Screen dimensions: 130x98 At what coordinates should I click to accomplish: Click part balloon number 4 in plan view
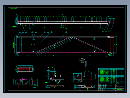pyautogui.click(x=32, y=32)
